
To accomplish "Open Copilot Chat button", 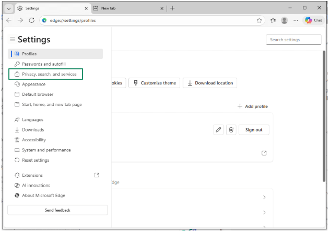I will [313, 20].
